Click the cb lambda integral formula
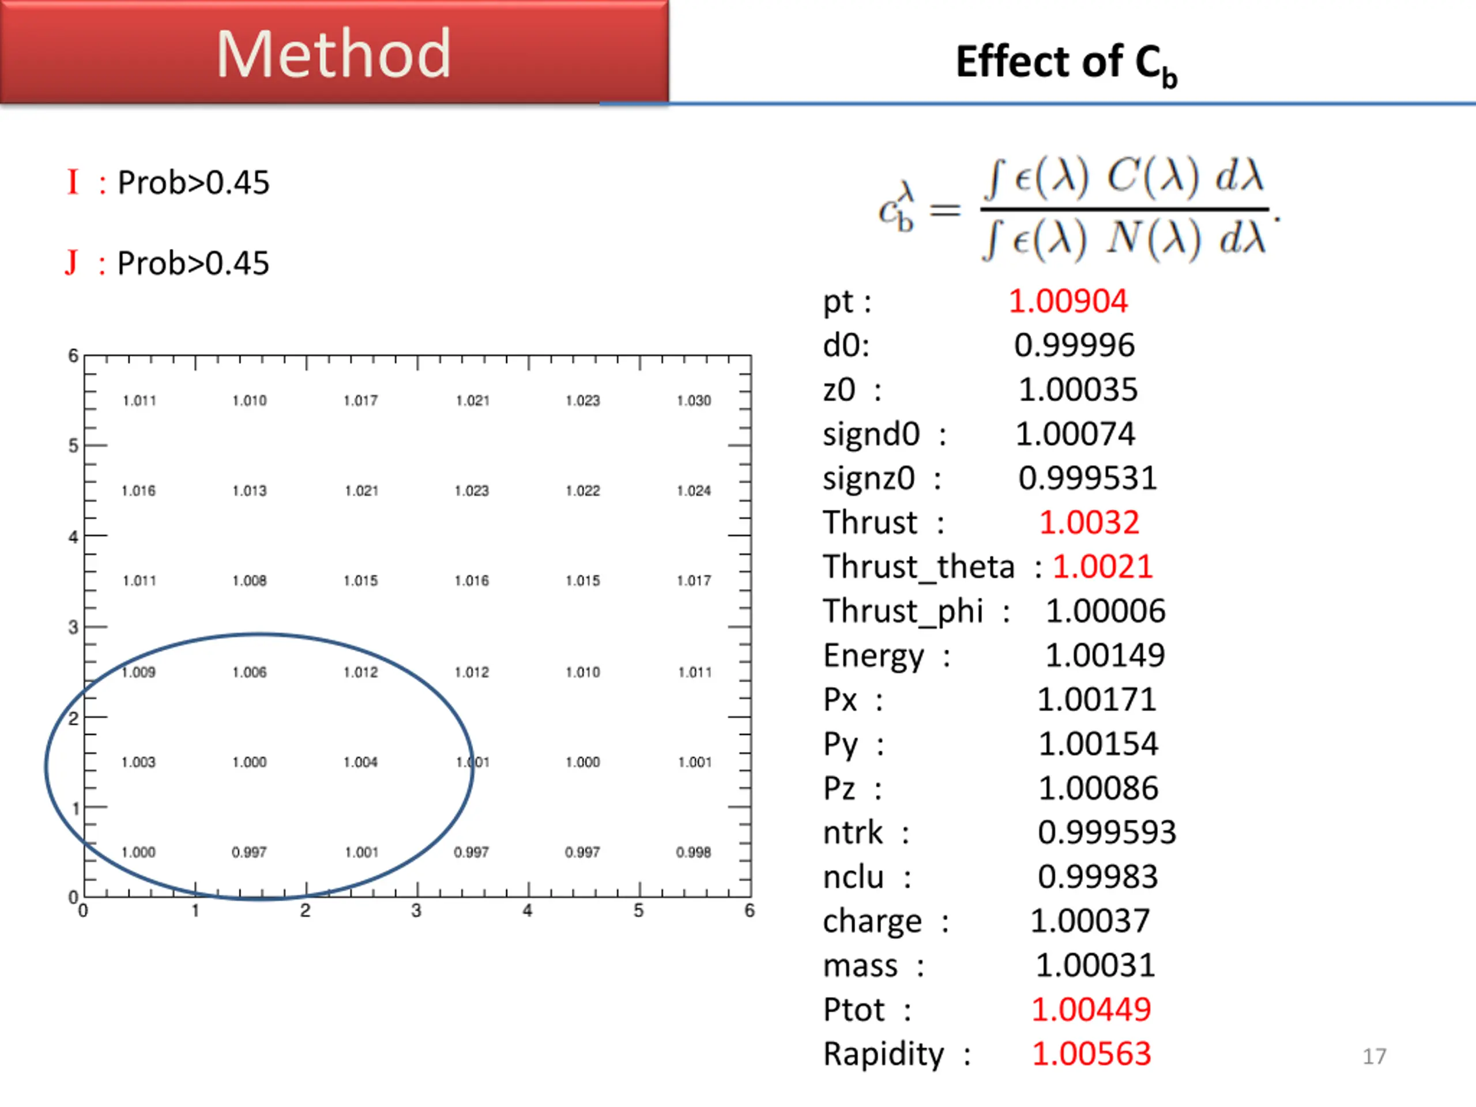Screen dimensions: 1476x1107 point(1078,209)
